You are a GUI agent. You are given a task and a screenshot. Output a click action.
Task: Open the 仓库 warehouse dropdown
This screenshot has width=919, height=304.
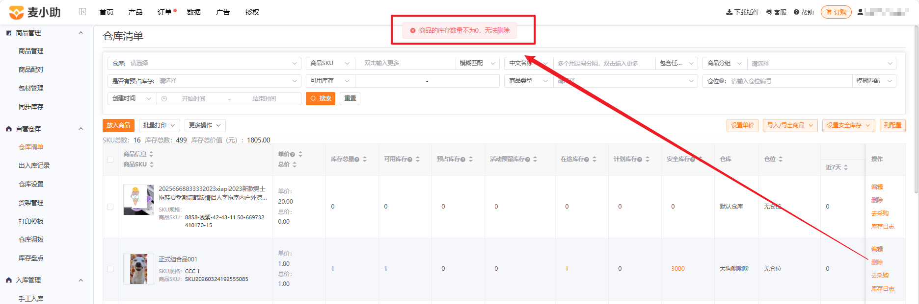click(x=204, y=63)
